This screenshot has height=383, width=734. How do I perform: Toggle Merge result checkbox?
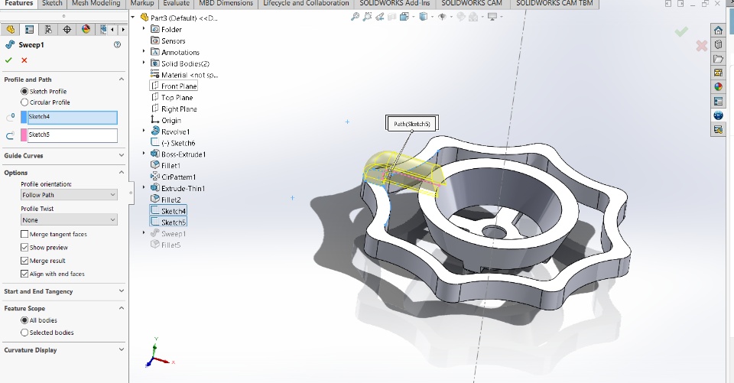24,261
